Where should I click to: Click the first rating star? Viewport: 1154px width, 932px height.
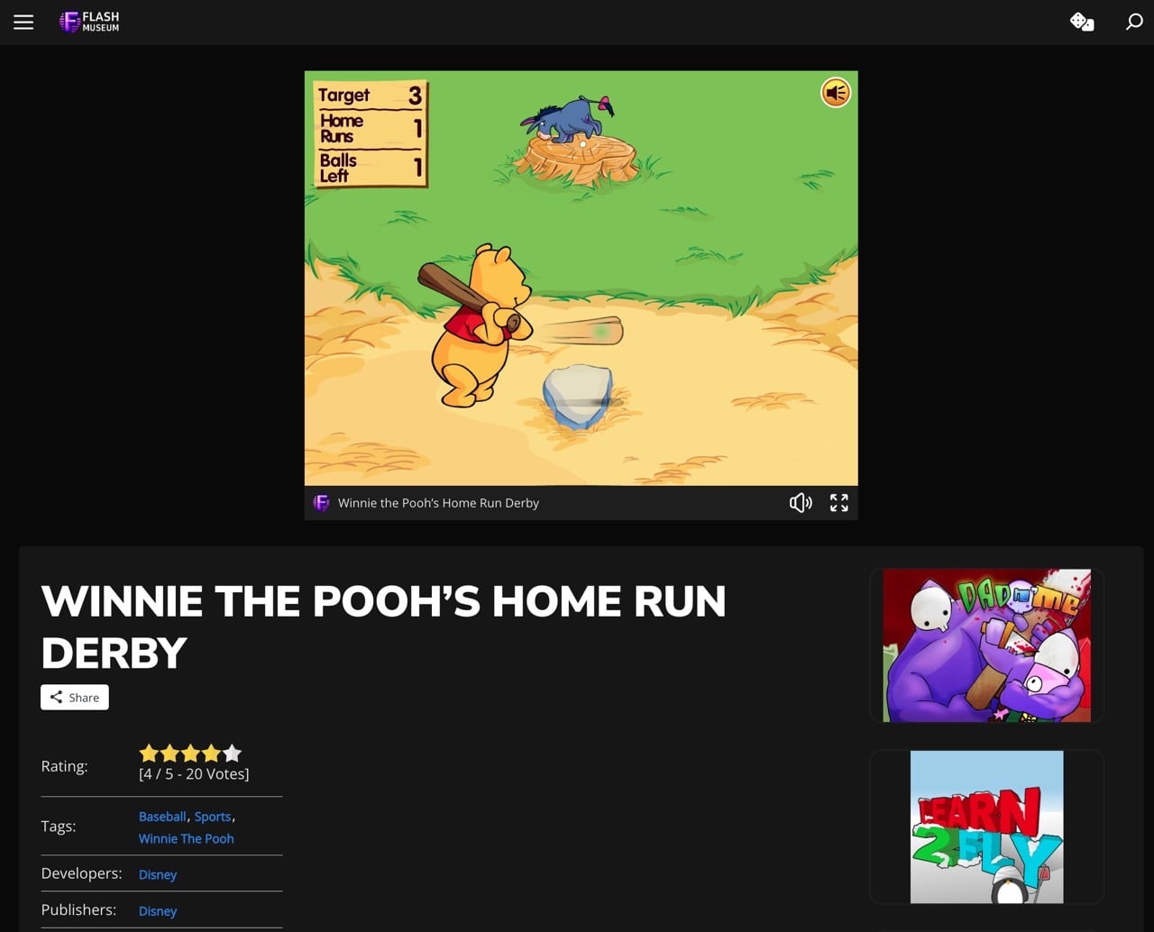[149, 754]
